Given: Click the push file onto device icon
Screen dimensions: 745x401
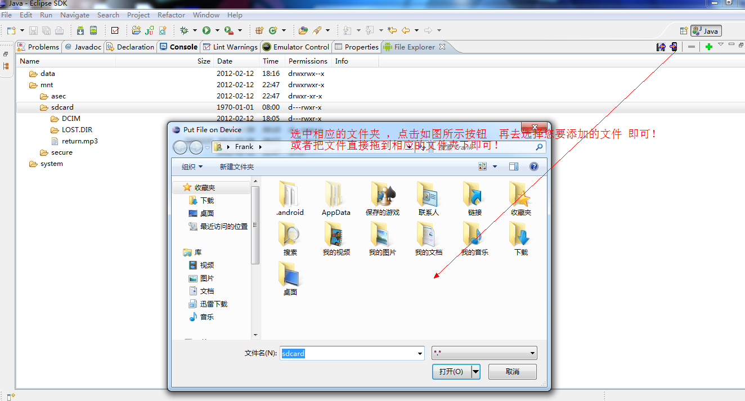Looking at the screenshot, I should (673, 47).
